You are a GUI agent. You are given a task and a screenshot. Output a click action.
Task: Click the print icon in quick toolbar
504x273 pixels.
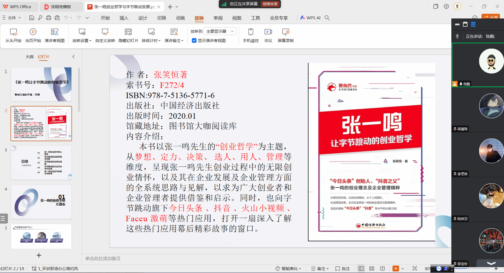49,18
